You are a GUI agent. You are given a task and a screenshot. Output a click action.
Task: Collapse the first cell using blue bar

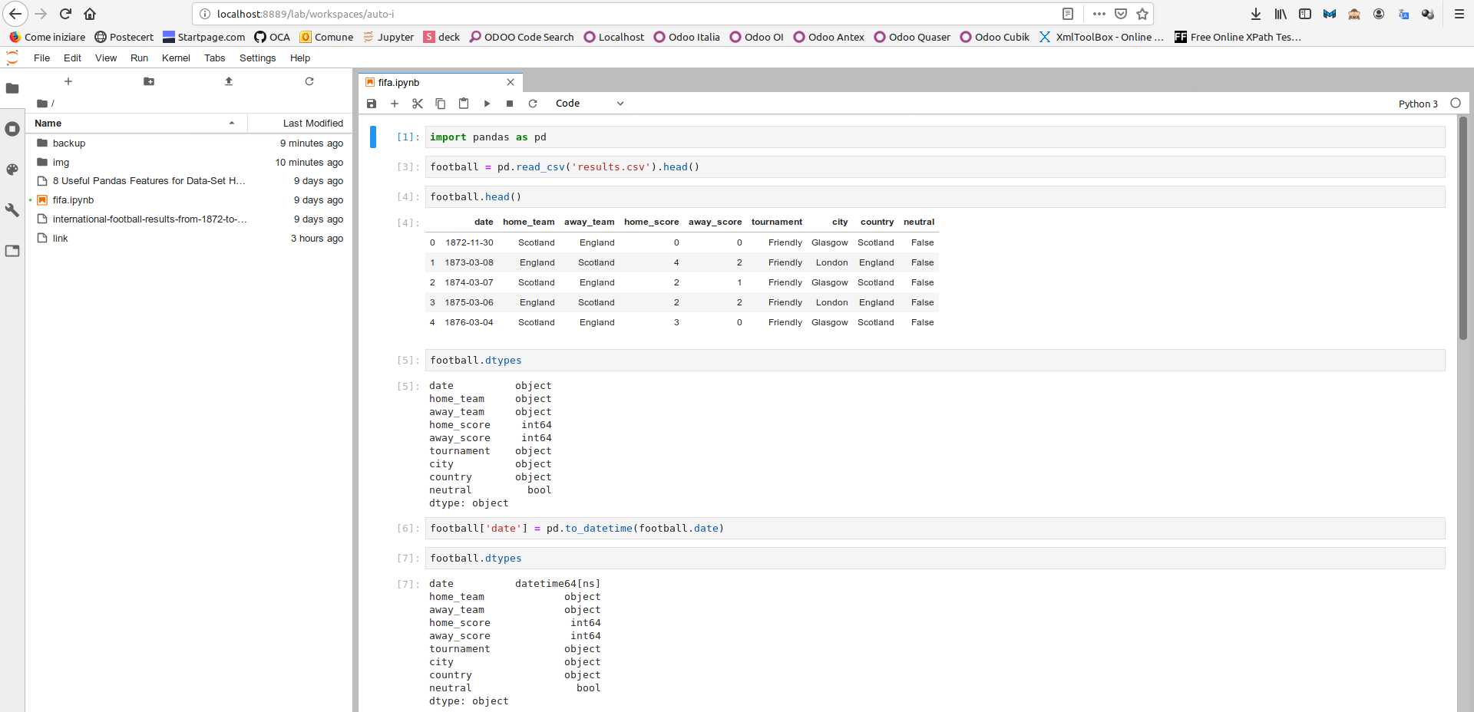click(373, 137)
